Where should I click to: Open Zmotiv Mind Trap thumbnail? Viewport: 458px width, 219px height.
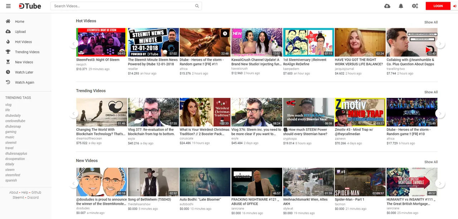tap(360, 112)
